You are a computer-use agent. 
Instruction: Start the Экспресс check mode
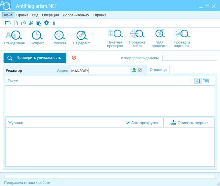(36, 38)
